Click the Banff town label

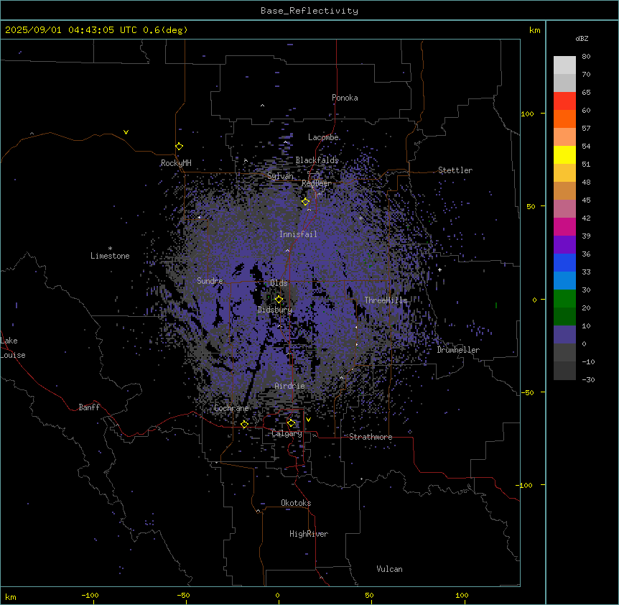[89, 407]
